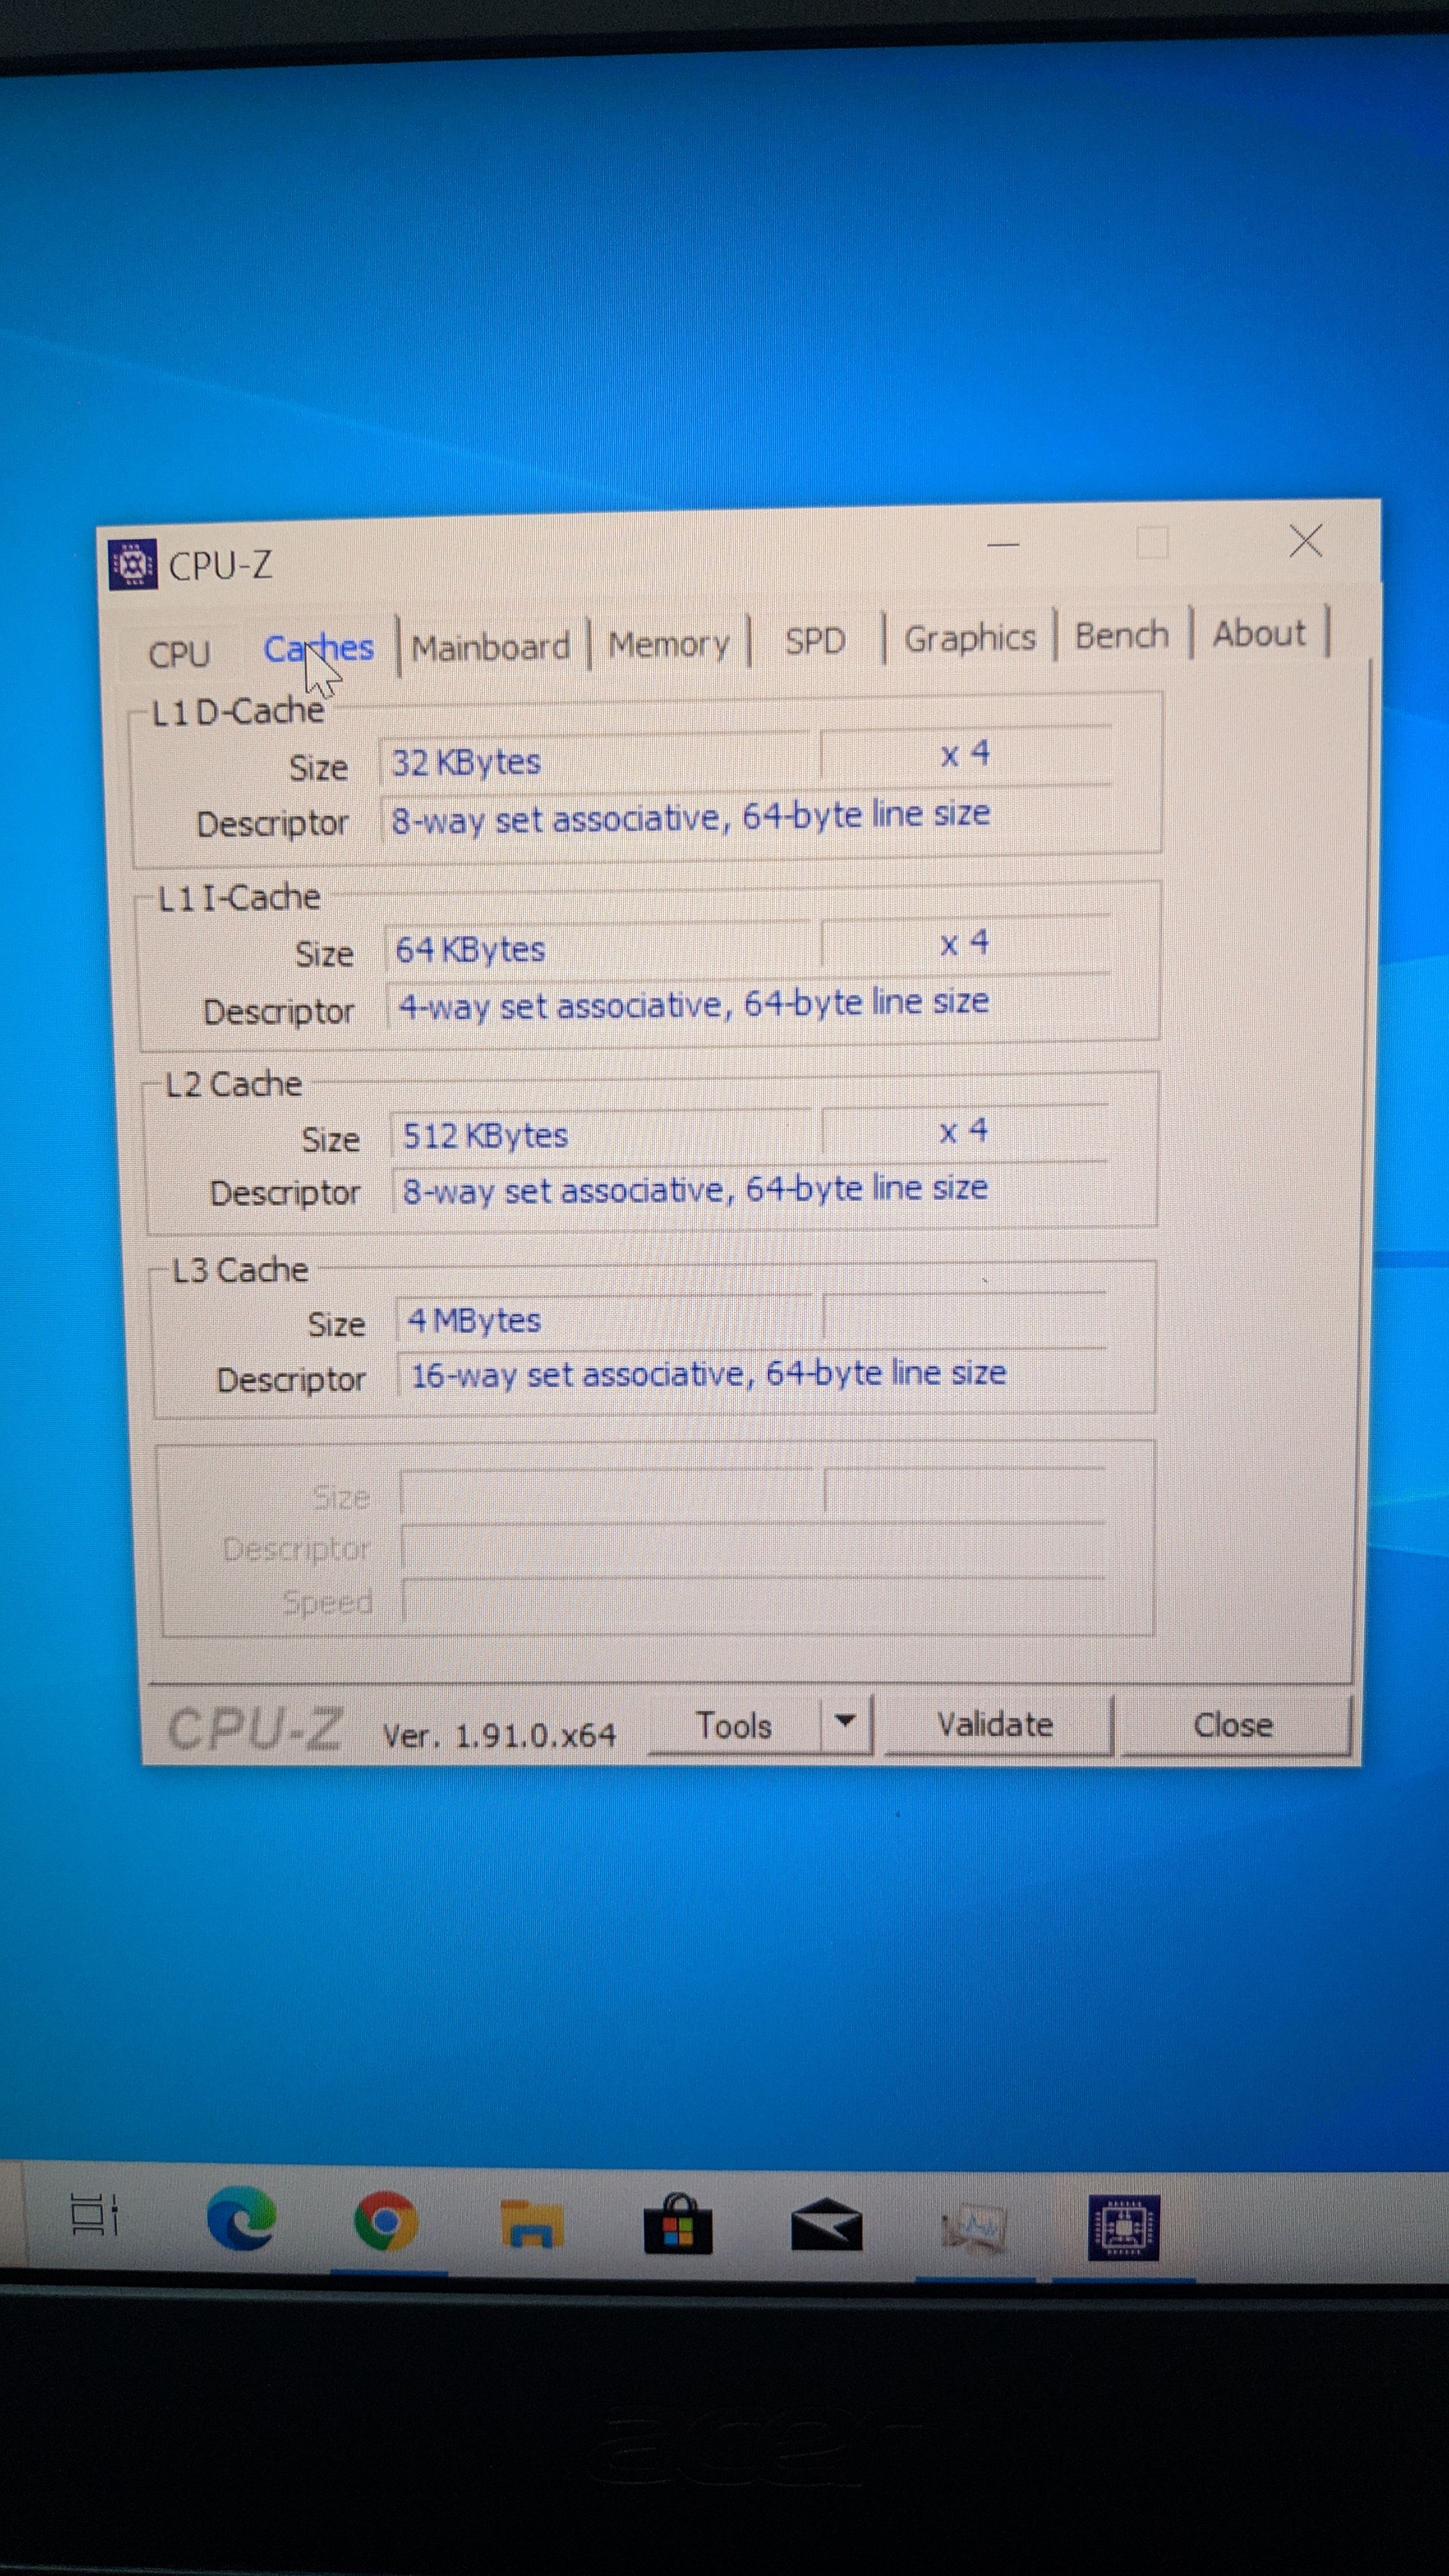Screen dimensions: 1449x2576
Task: Click the L2 Cache group label
Action: click(x=233, y=1084)
